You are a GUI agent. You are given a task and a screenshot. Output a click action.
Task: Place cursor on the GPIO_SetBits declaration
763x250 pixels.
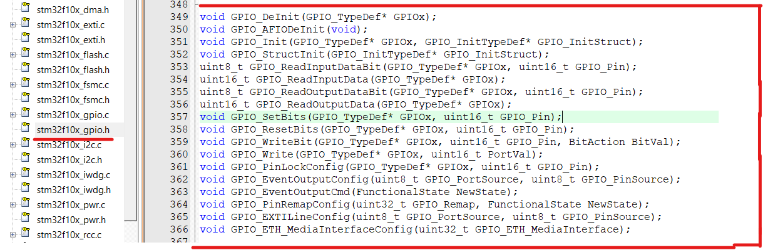381,116
